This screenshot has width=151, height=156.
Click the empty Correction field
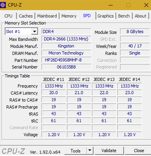click(135, 60)
